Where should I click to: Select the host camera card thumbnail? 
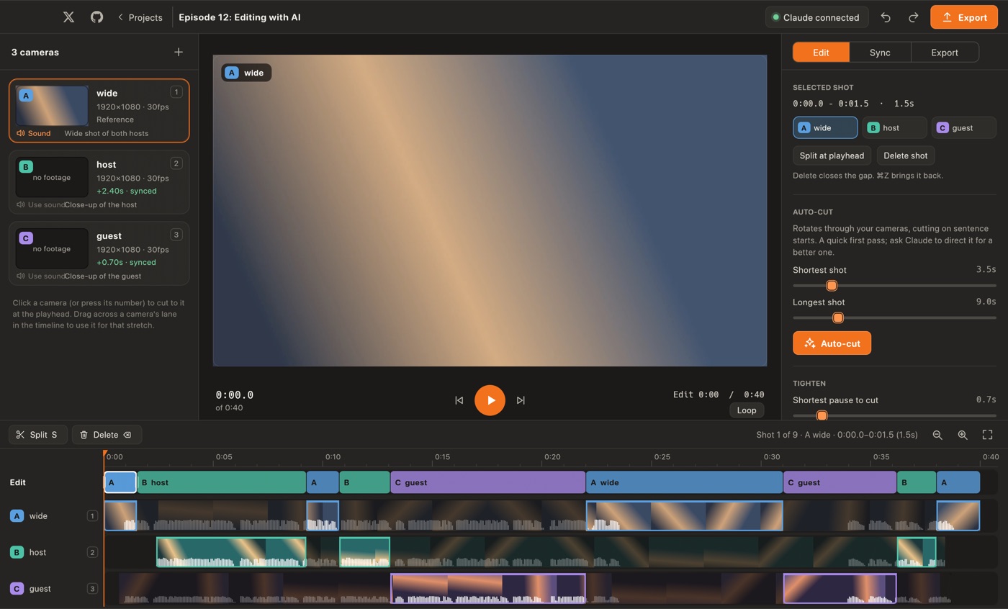tap(52, 177)
